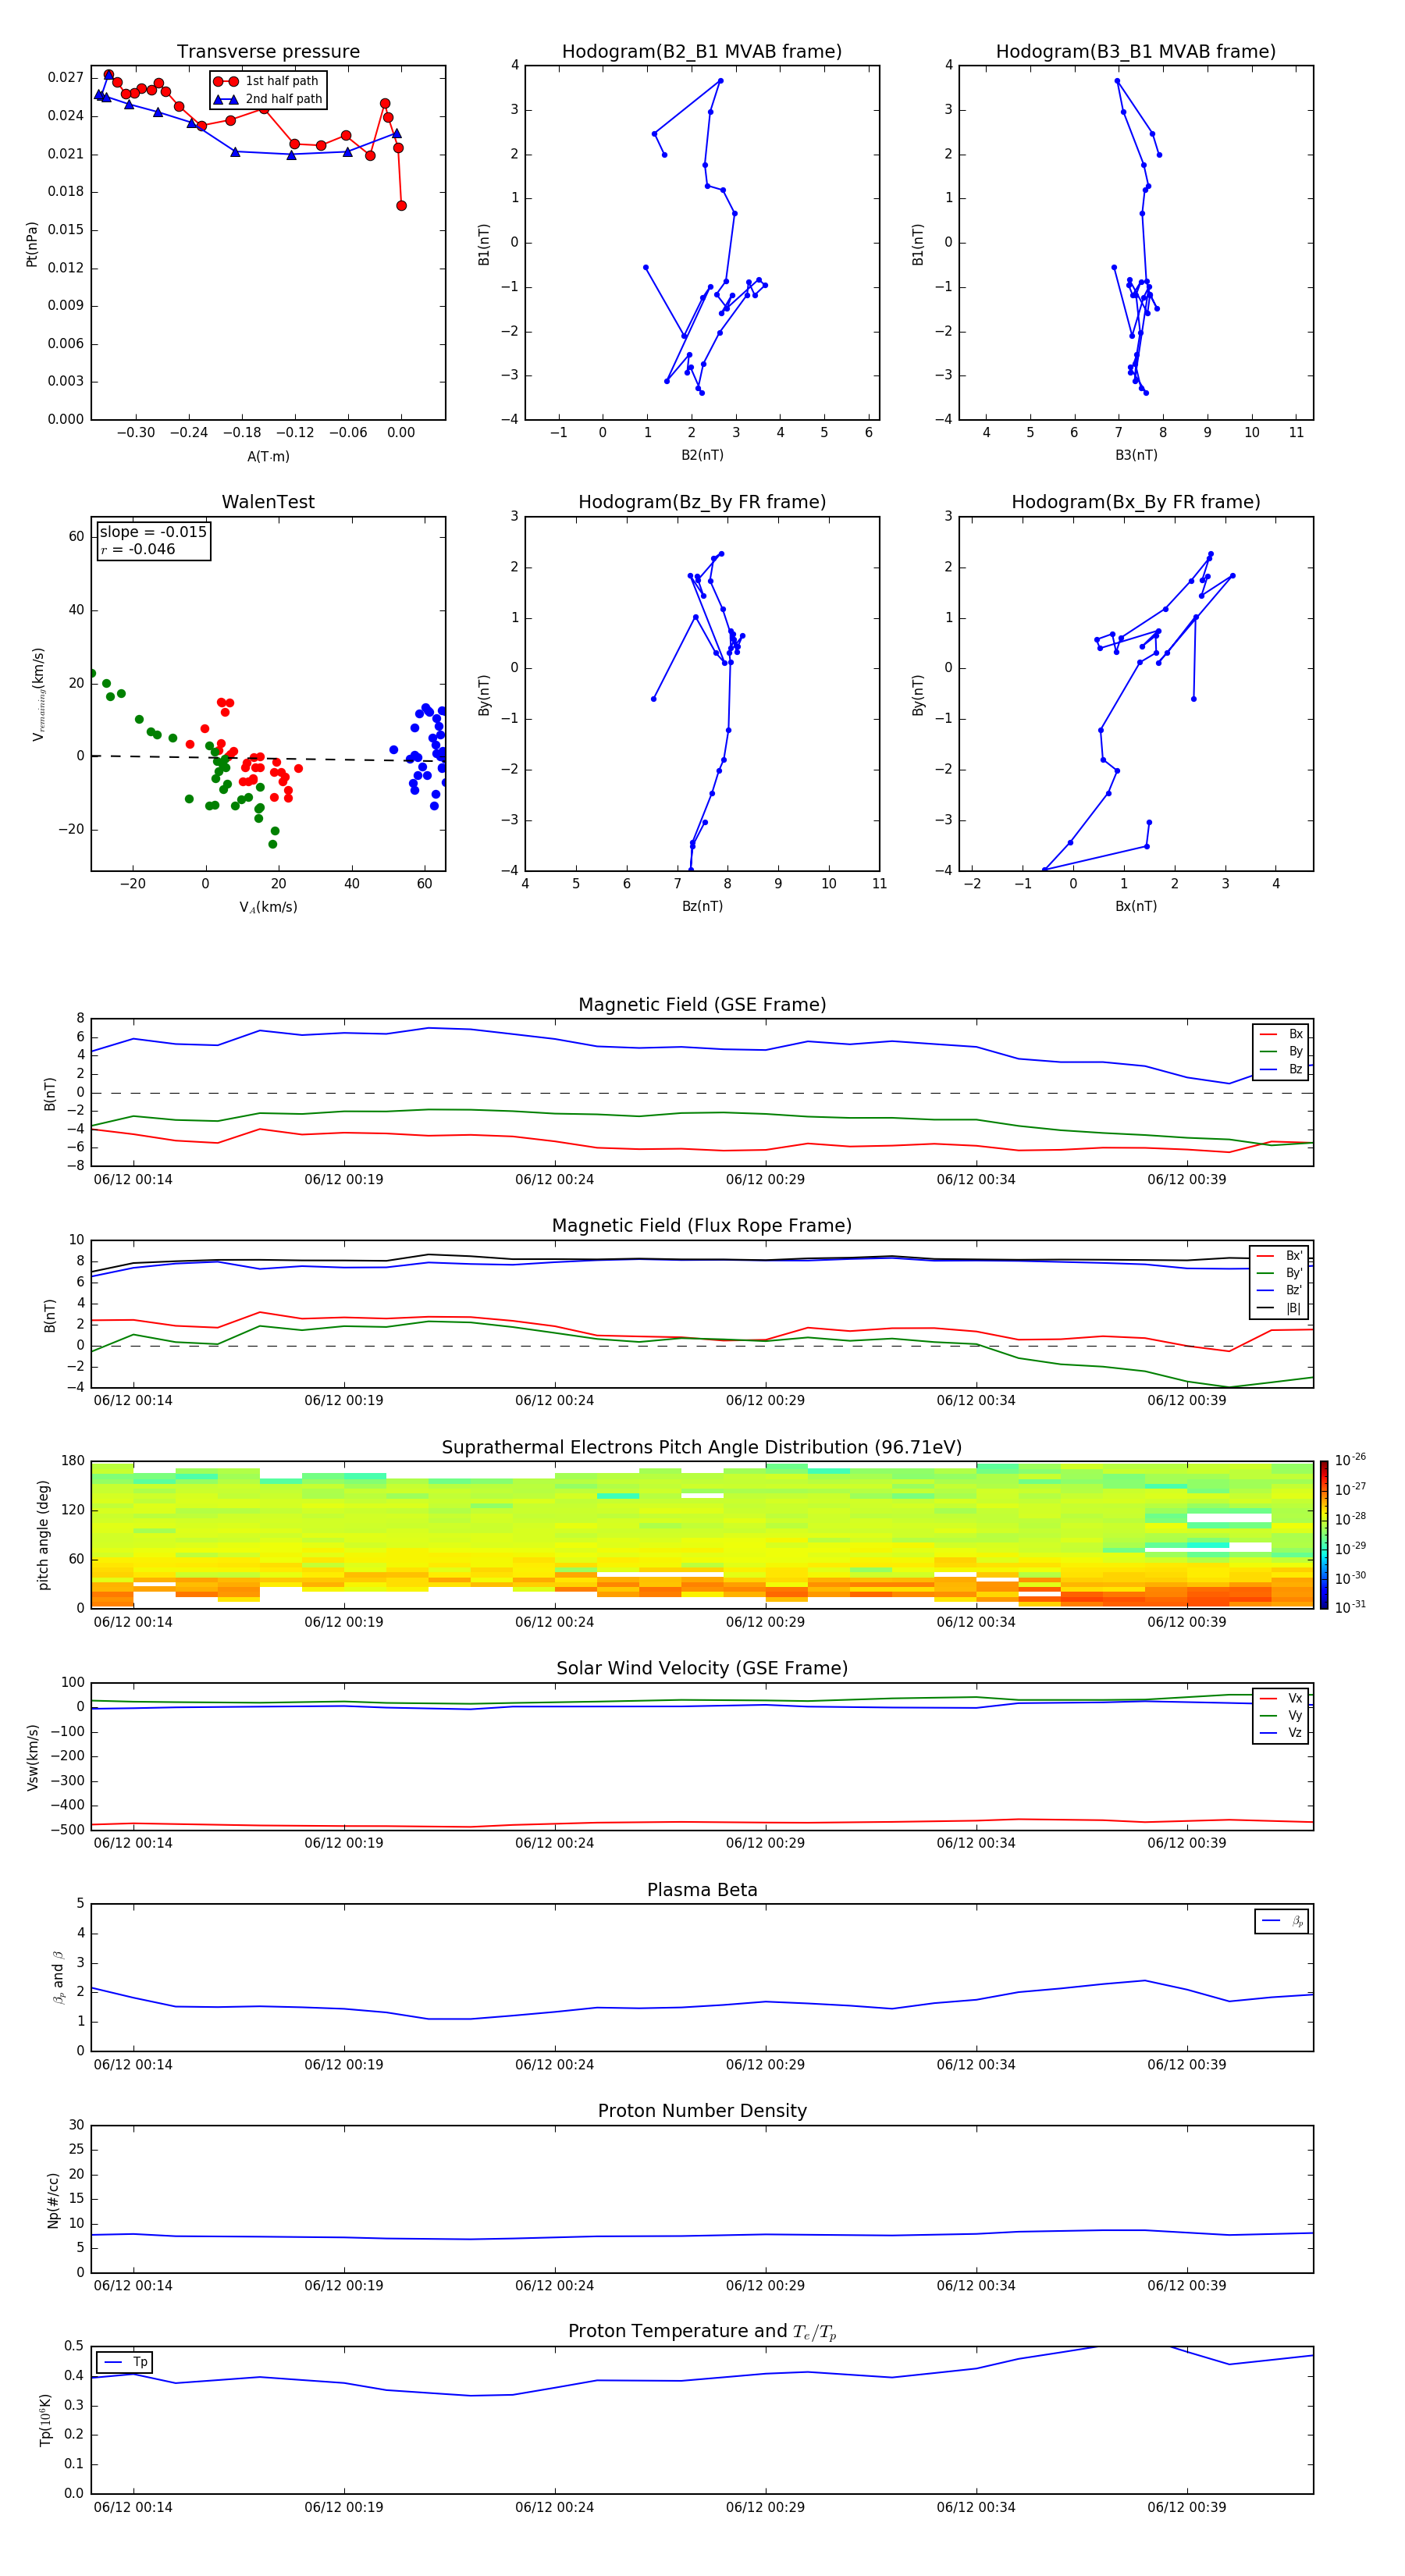Click the 'Bx(nT)' x-axis label
Viewport: 1405px width, 2576px height.
[x=1136, y=906]
